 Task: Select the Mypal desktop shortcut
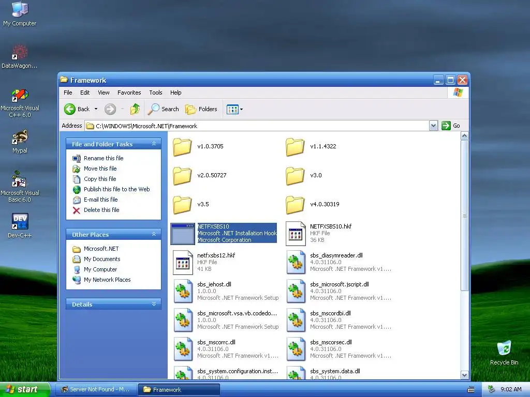click(x=20, y=142)
